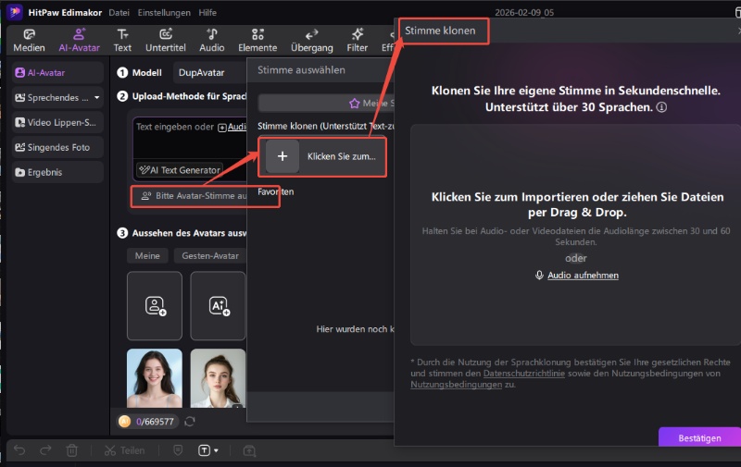Open the Hilfe menu
The height and width of the screenshot is (467, 741).
207,13
